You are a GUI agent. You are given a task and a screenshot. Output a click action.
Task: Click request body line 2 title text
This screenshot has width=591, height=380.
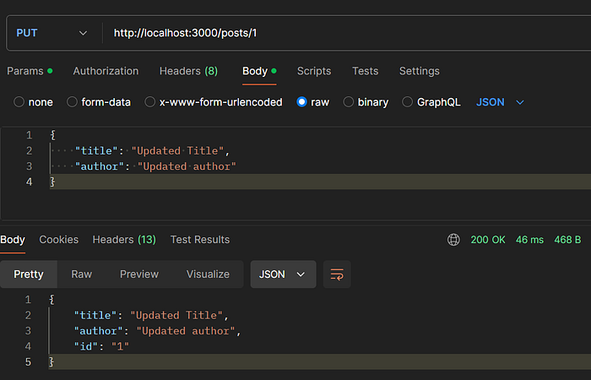pos(152,151)
